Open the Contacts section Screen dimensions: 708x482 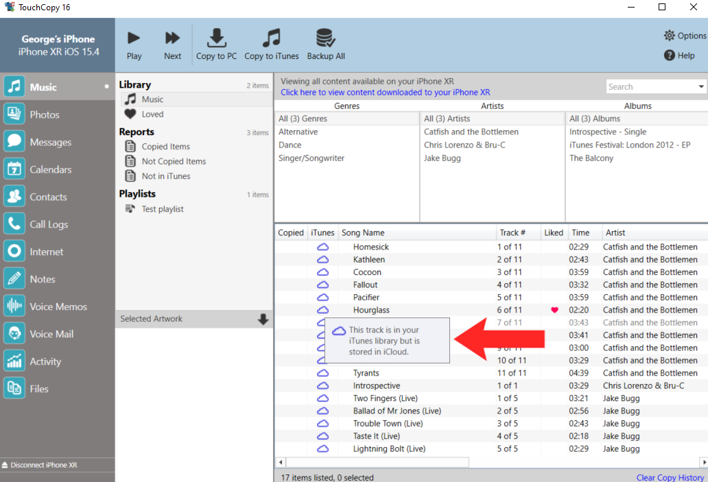click(58, 197)
